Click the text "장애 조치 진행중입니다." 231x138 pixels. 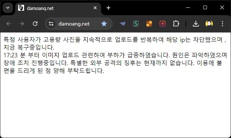pyautogui.click(x=36, y=63)
